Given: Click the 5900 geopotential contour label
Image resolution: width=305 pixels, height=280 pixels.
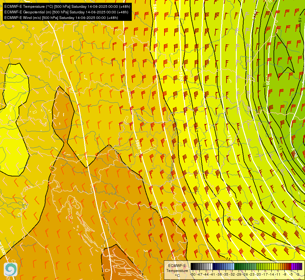Looking at the screenshot, I should coord(2,250).
